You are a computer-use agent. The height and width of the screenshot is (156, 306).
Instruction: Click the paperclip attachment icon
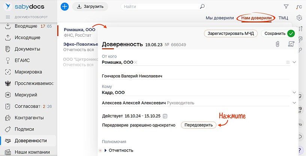(x=277, y=44)
